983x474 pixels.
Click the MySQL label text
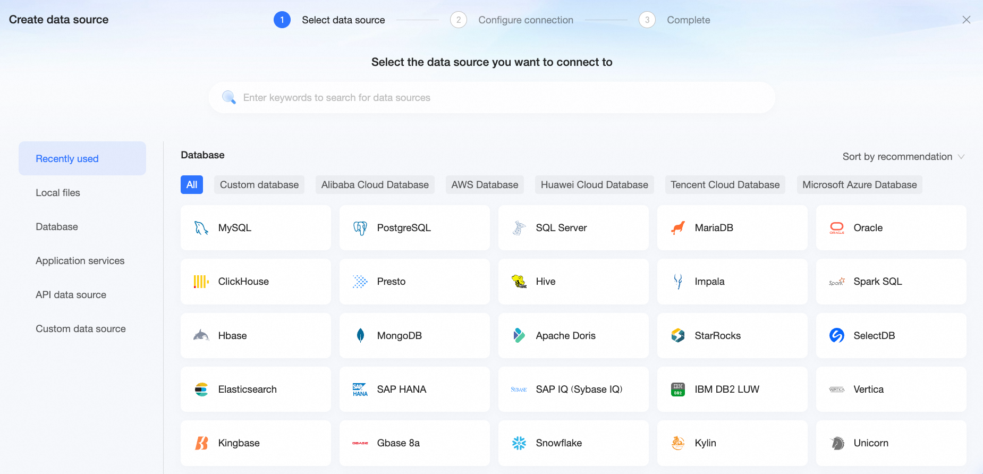click(x=235, y=228)
